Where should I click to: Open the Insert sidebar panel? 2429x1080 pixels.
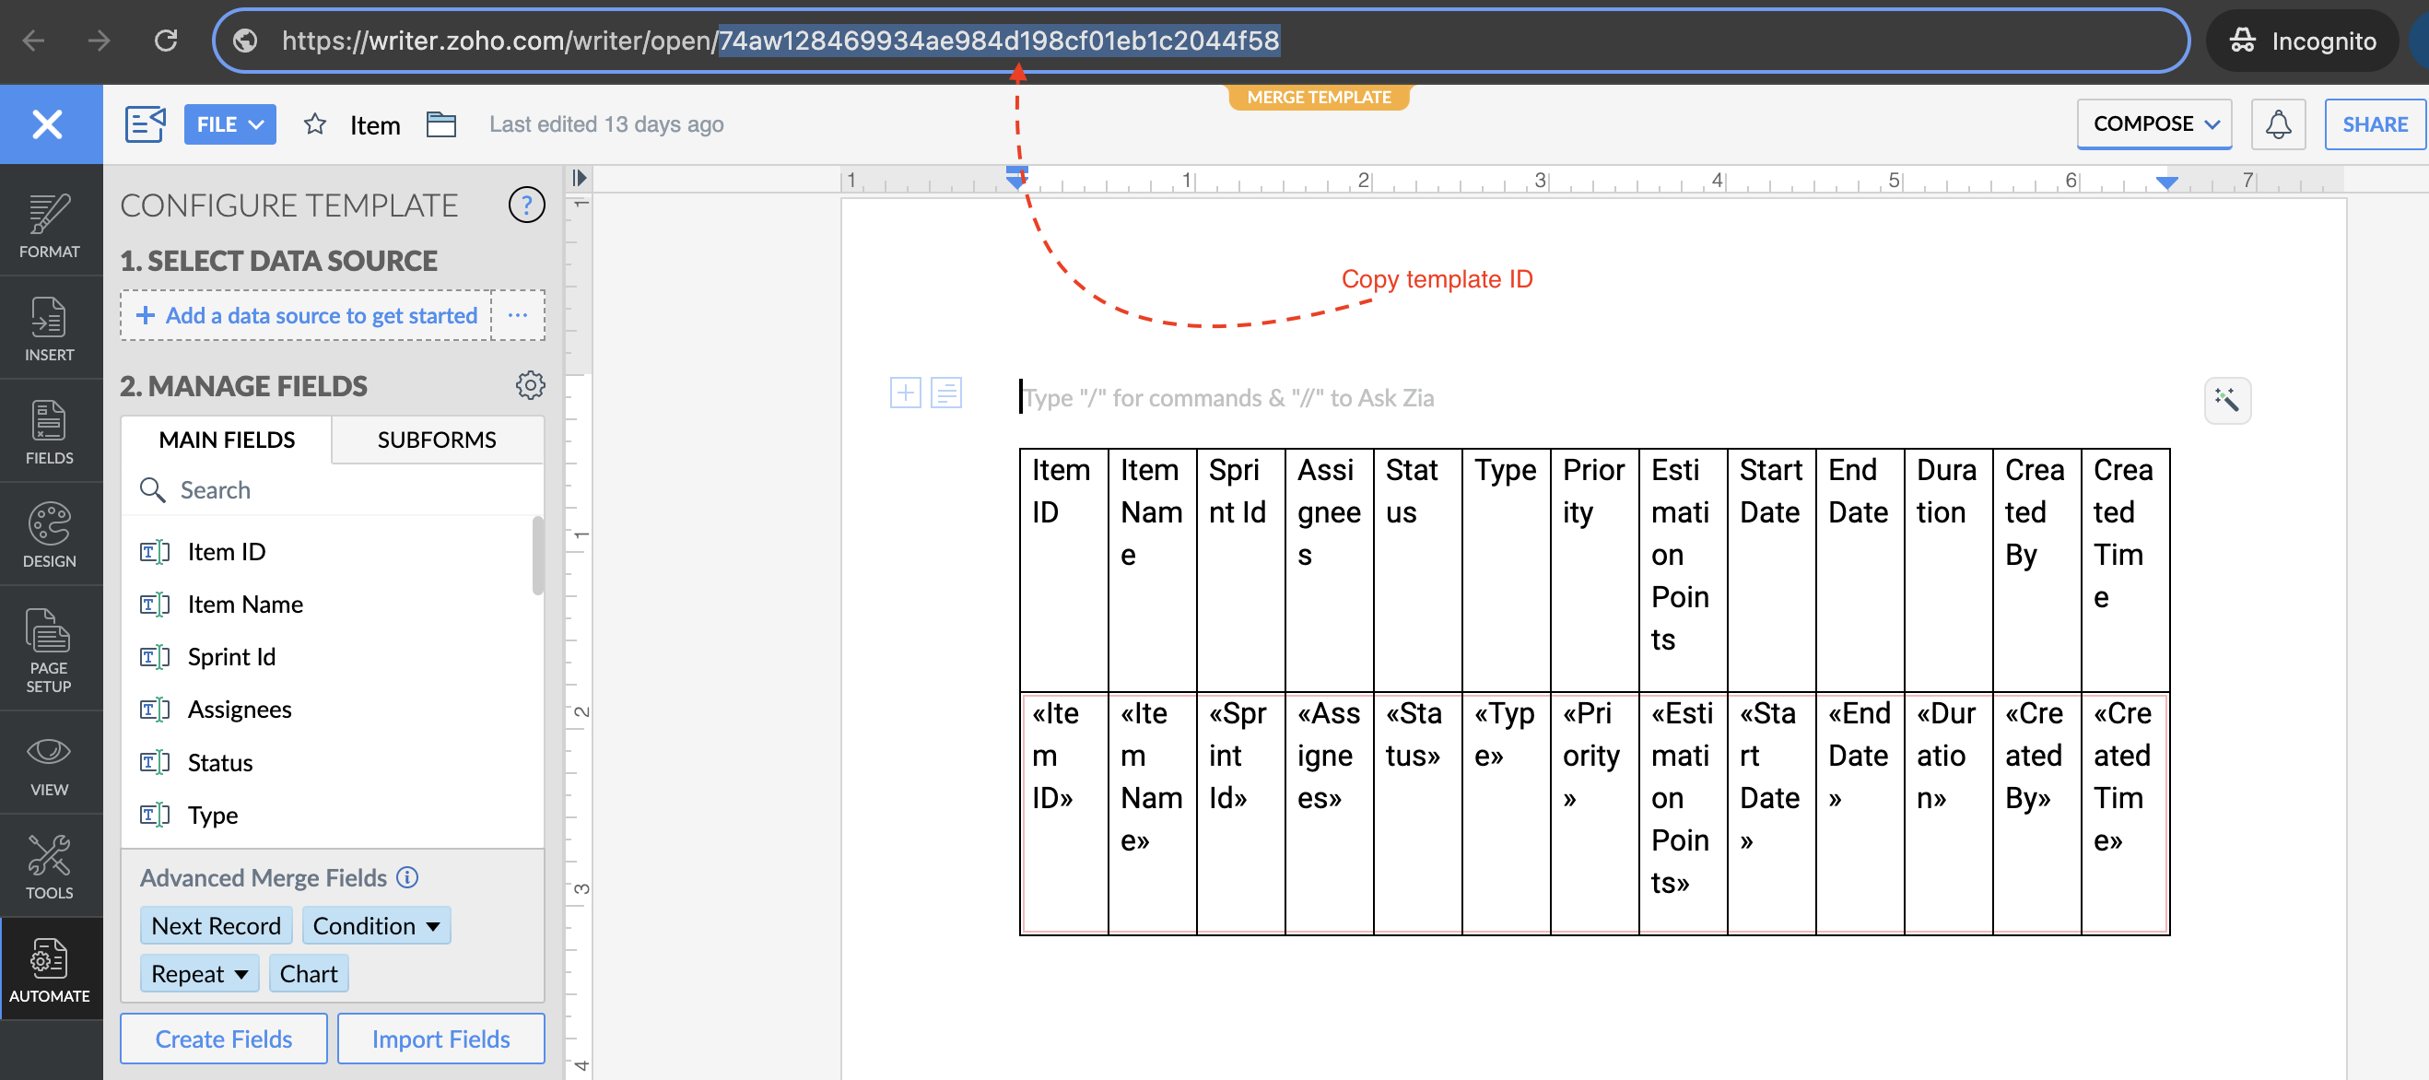49,329
